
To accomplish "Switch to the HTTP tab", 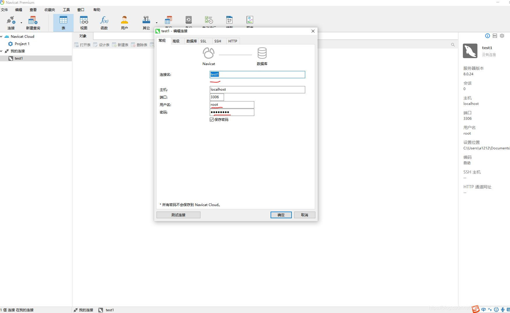I will pos(233,41).
